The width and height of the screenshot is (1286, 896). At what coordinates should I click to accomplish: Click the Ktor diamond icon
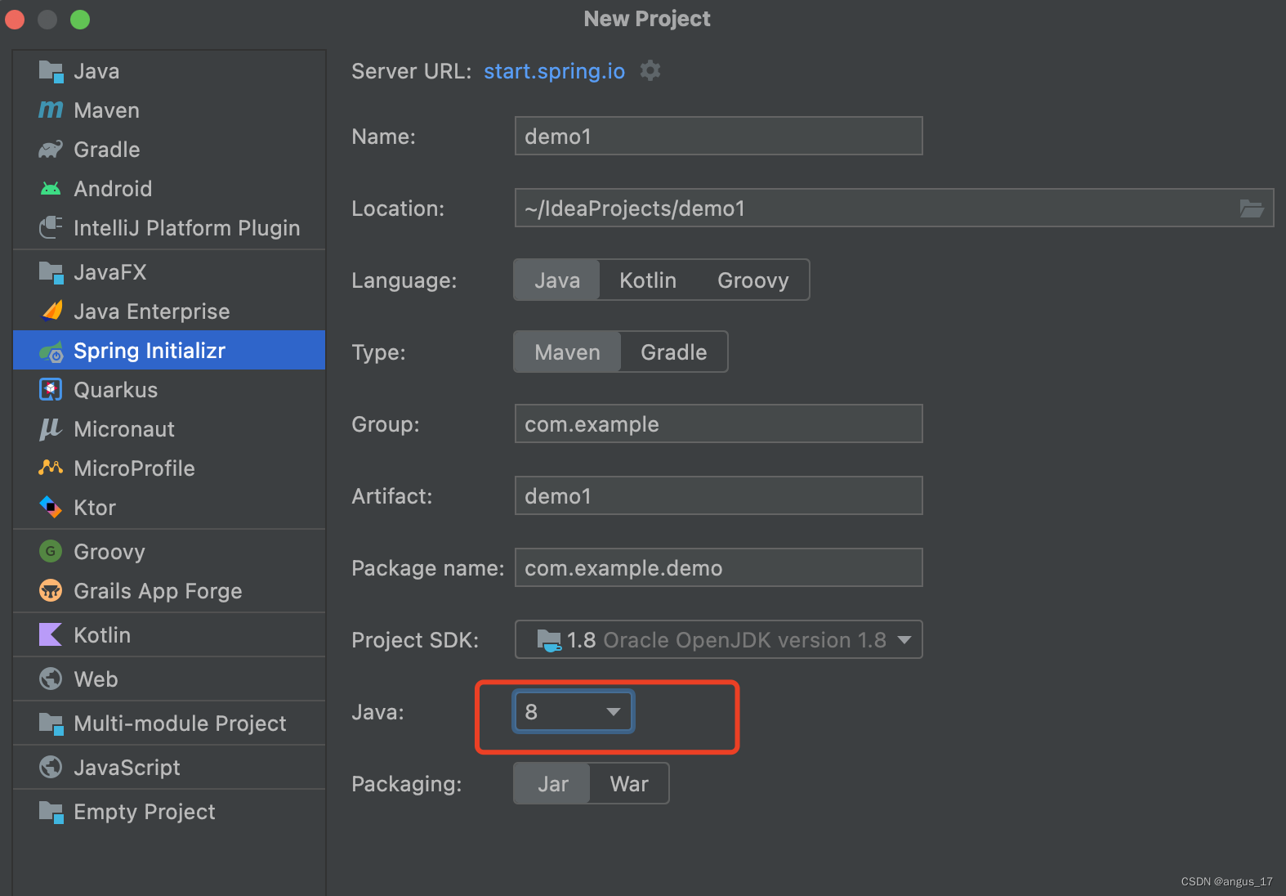coord(51,507)
